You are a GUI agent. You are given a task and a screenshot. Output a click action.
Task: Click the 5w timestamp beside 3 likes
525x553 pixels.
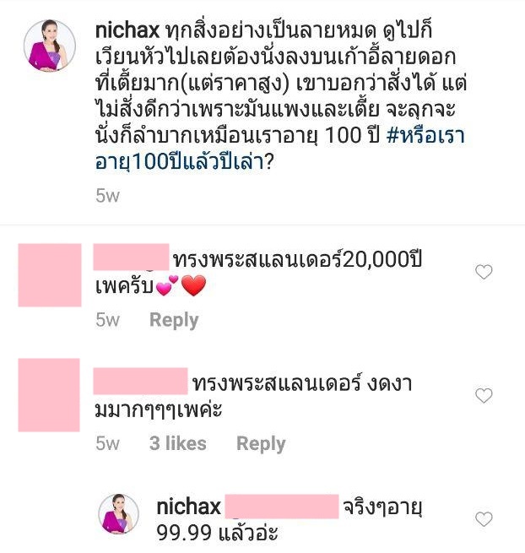(107, 443)
